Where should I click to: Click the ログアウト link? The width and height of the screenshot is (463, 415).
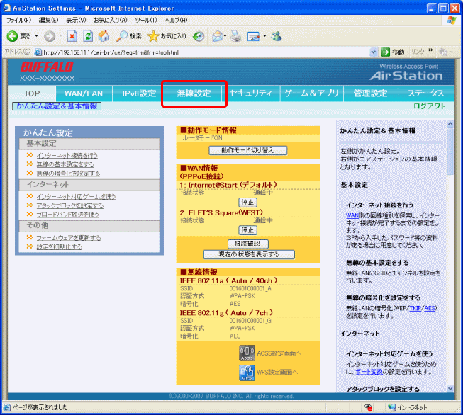pyautogui.click(x=429, y=106)
